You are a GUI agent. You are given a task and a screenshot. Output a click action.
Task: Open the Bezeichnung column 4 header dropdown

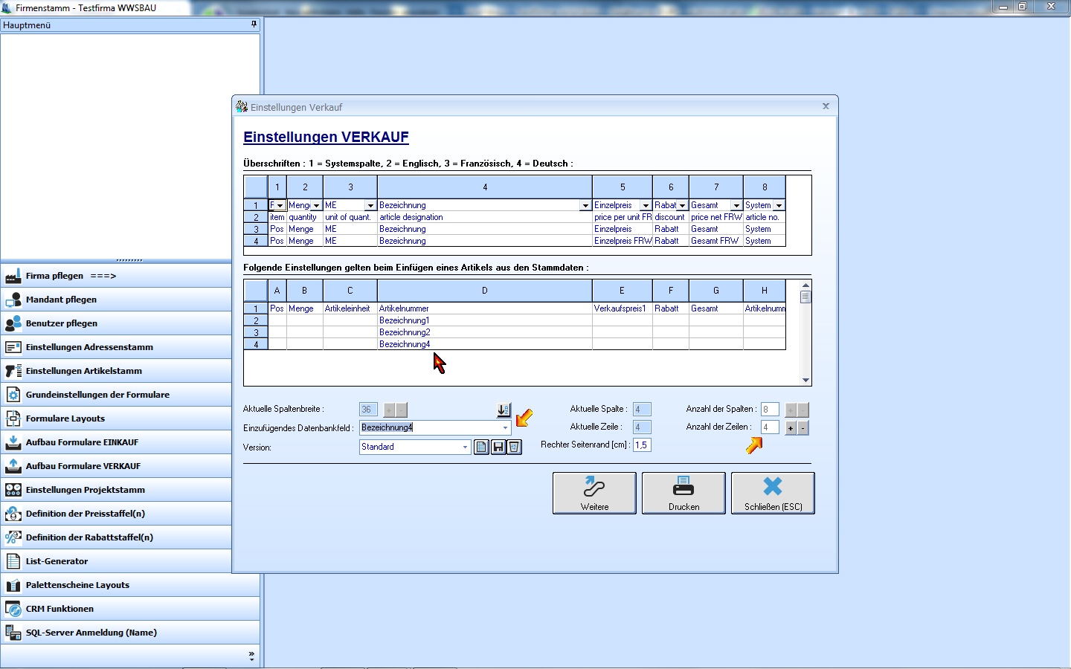tap(585, 206)
